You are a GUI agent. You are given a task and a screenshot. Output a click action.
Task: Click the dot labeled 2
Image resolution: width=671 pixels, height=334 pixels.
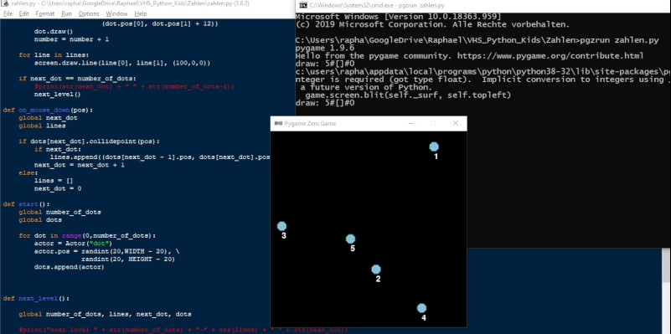click(376, 270)
